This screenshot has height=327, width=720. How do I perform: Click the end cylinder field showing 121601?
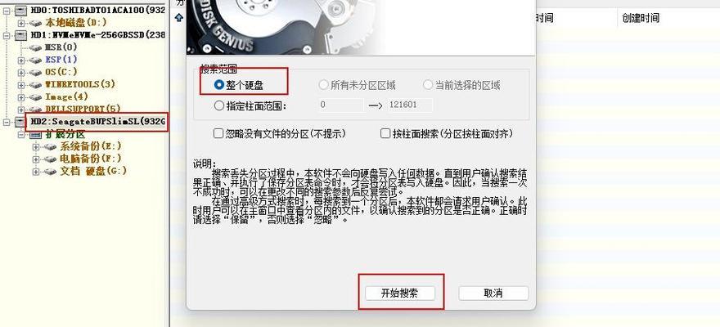(409, 105)
